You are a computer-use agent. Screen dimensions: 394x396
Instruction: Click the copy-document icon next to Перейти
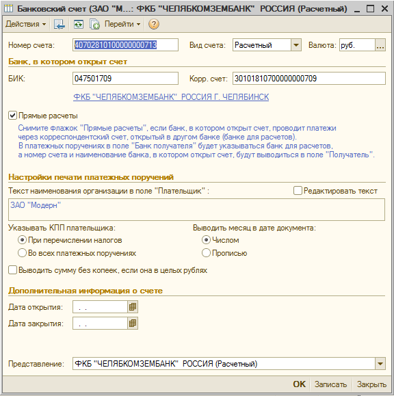[x=94, y=24]
